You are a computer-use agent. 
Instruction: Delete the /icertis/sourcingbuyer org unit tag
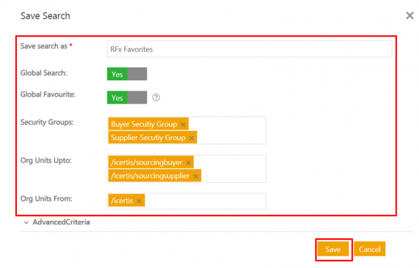point(188,163)
